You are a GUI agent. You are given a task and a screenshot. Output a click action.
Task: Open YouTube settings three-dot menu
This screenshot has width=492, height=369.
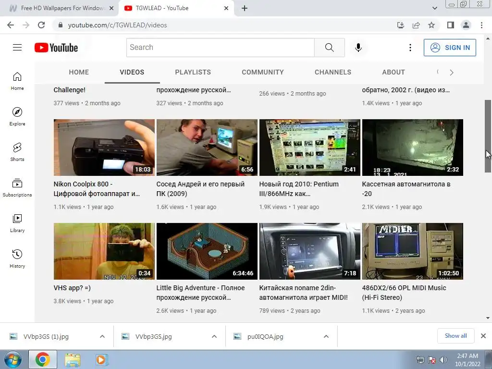pyautogui.click(x=410, y=48)
